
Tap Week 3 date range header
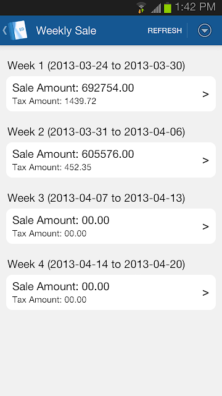(x=96, y=198)
